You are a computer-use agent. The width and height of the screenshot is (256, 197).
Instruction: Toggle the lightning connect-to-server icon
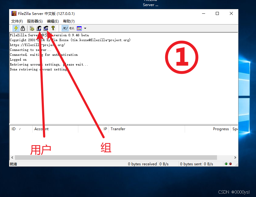coord(16,28)
